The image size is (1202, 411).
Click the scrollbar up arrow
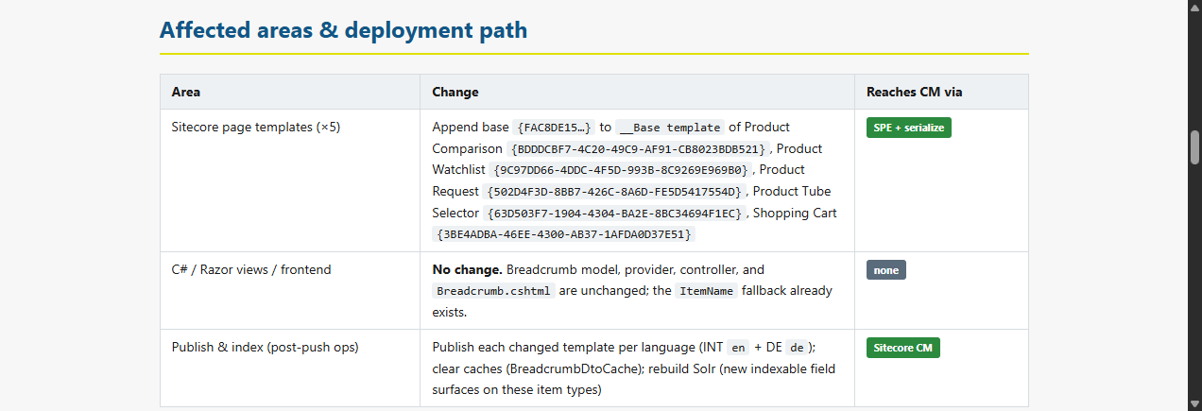click(x=1194, y=8)
